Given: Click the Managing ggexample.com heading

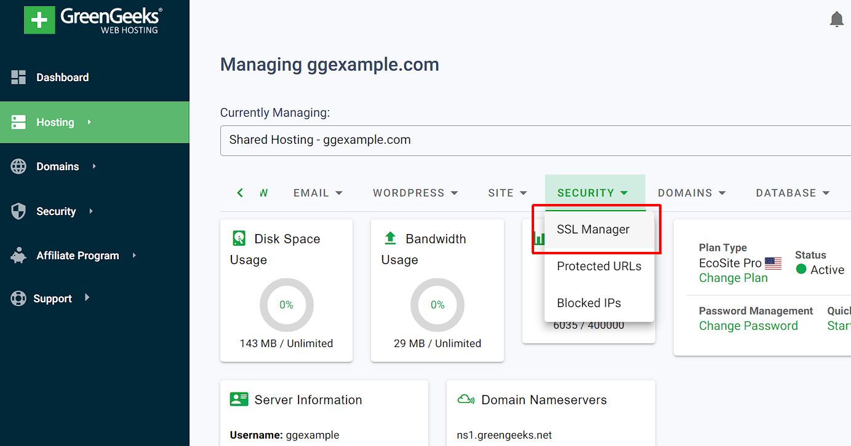Looking at the screenshot, I should pyautogui.click(x=330, y=65).
